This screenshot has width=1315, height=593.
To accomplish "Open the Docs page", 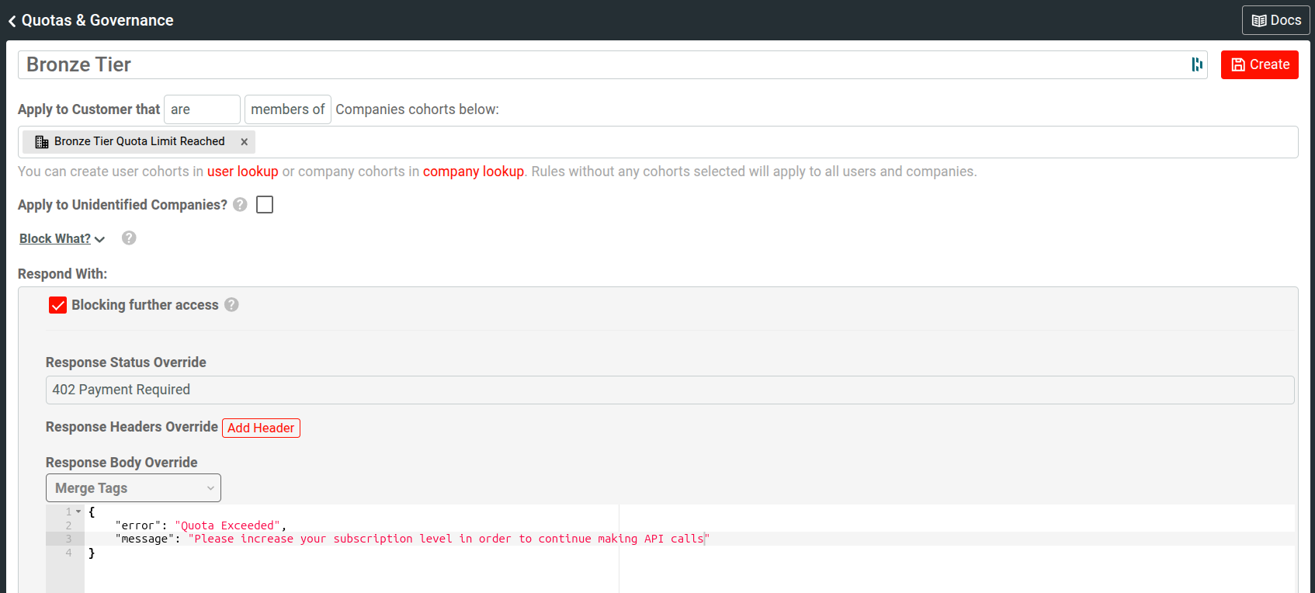I will [x=1275, y=20].
